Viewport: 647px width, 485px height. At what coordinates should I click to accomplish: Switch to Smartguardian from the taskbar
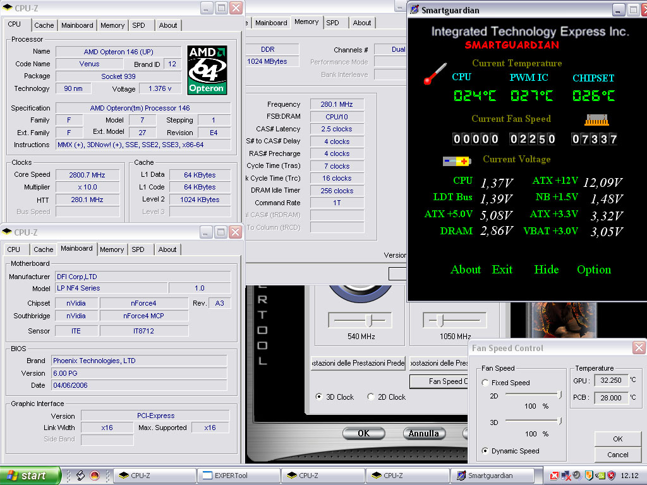(x=492, y=476)
